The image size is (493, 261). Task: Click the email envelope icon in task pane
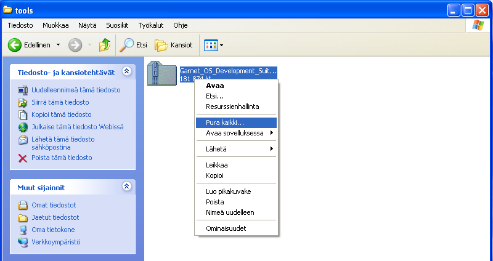click(x=23, y=140)
